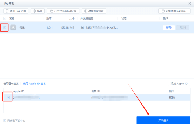
Task: Click the 名称 column header
Action: click(12, 19)
